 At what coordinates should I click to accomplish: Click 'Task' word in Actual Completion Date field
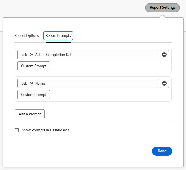point(23,55)
